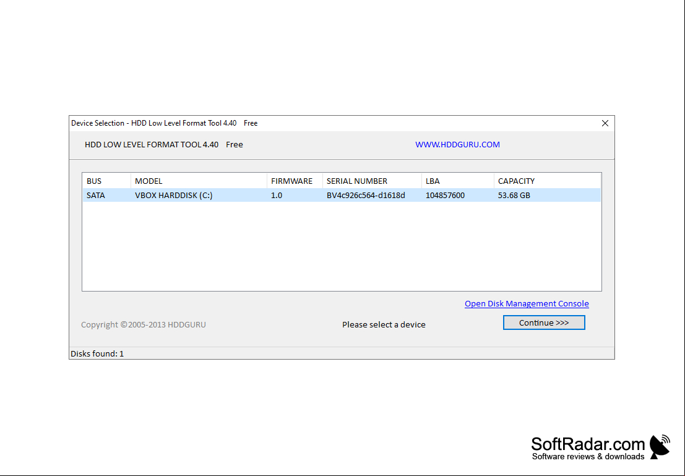685x476 pixels.
Task: Close the Device Selection window
Action: click(x=605, y=123)
